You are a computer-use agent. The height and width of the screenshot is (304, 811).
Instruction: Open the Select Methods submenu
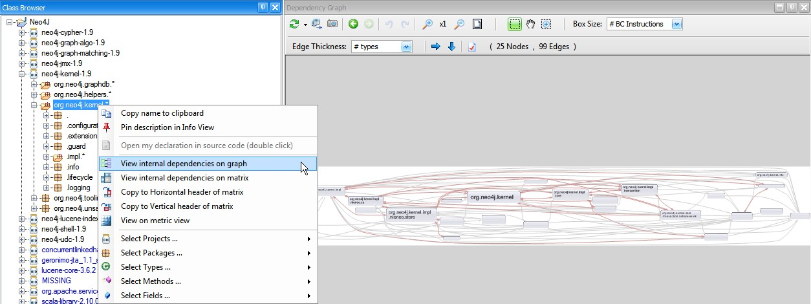[x=208, y=281]
